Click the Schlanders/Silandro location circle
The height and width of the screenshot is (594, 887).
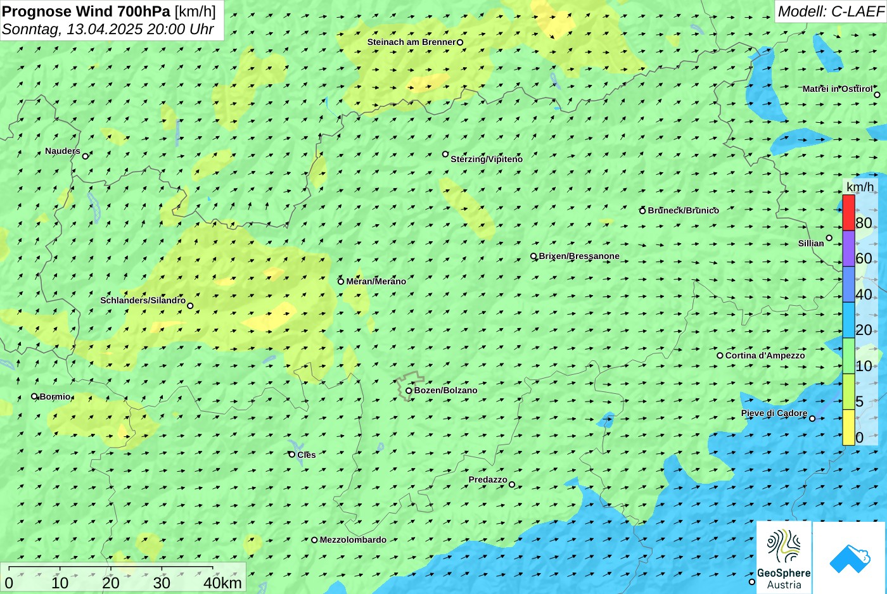pos(190,306)
